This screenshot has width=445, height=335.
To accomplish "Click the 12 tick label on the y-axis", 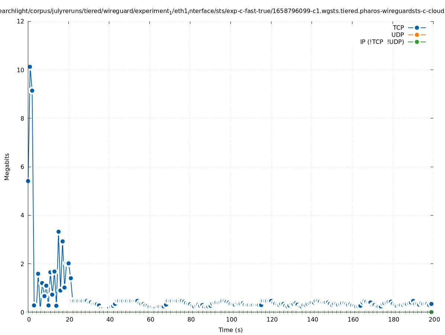I will click(x=21, y=21).
